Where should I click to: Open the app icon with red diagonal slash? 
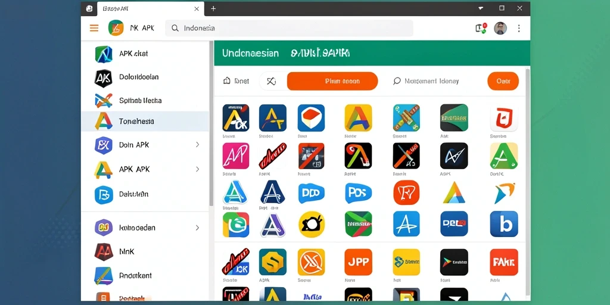pyautogui.click(x=311, y=155)
